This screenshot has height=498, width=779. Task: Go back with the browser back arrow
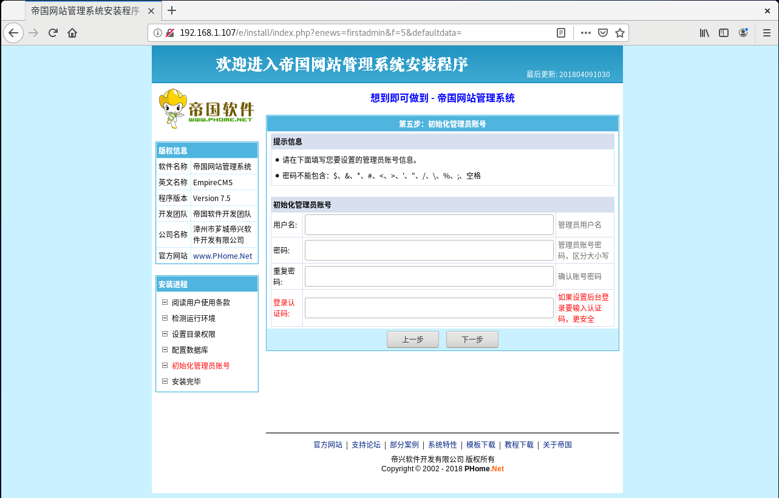13,33
